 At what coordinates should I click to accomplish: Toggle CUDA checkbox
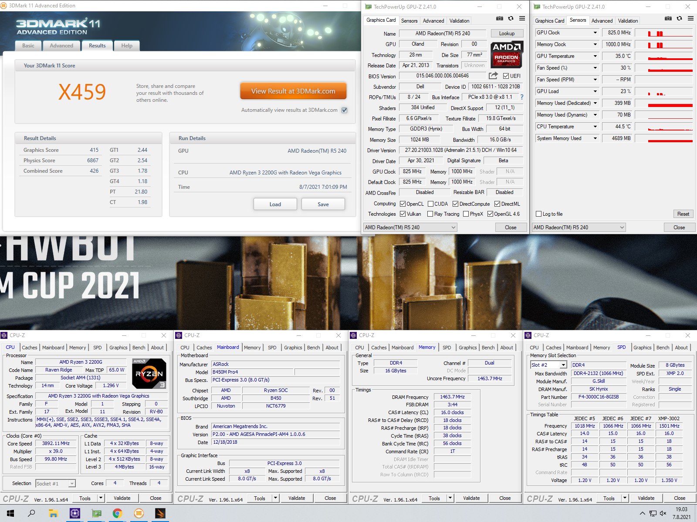430,204
